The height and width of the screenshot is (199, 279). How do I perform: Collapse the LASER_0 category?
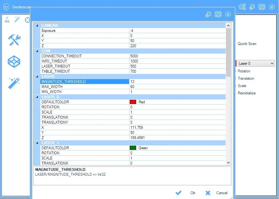pyautogui.click(x=37, y=97)
